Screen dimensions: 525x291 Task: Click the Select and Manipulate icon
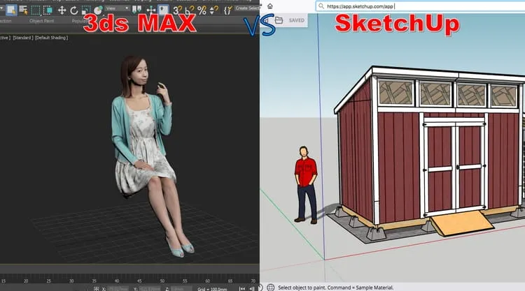pyautogui.click(x=151, y=10)
